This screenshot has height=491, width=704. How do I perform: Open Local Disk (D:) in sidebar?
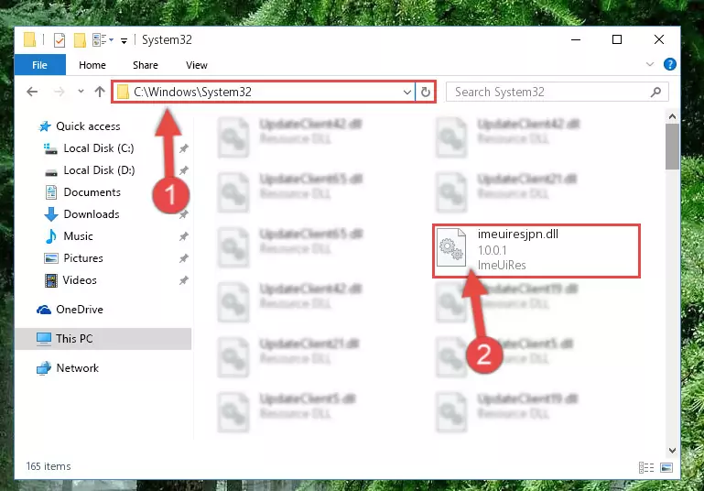tap(99, 170)
